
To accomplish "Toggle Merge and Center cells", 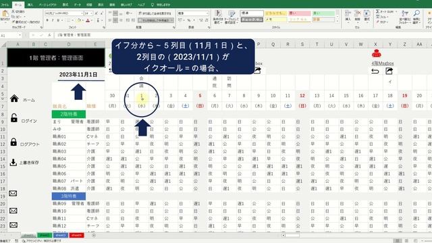I will (x=156, y=20).
